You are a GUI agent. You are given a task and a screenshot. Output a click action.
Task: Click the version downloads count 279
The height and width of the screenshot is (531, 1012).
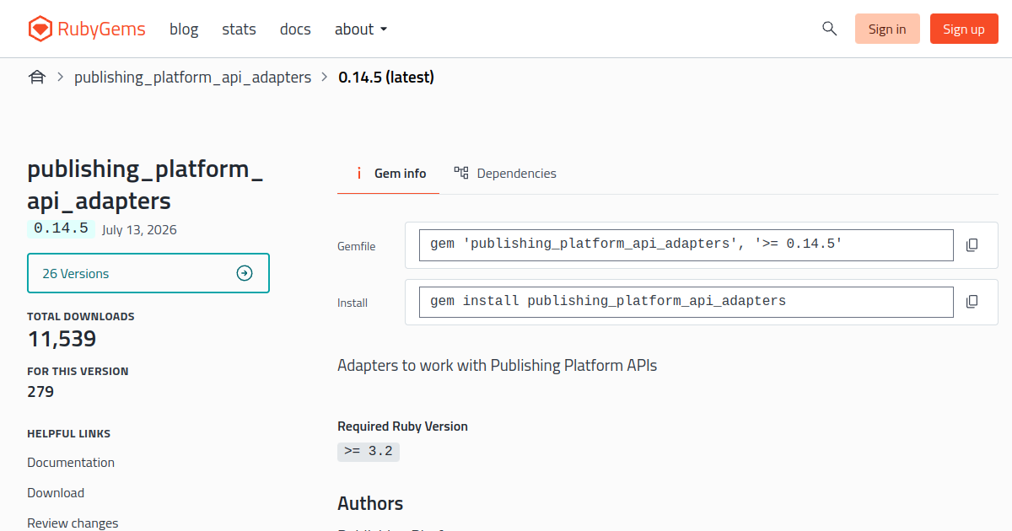(40, 392)
